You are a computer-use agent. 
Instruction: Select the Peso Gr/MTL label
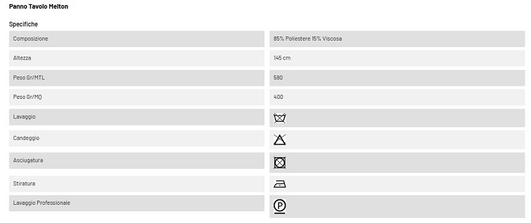pos(29,78)
